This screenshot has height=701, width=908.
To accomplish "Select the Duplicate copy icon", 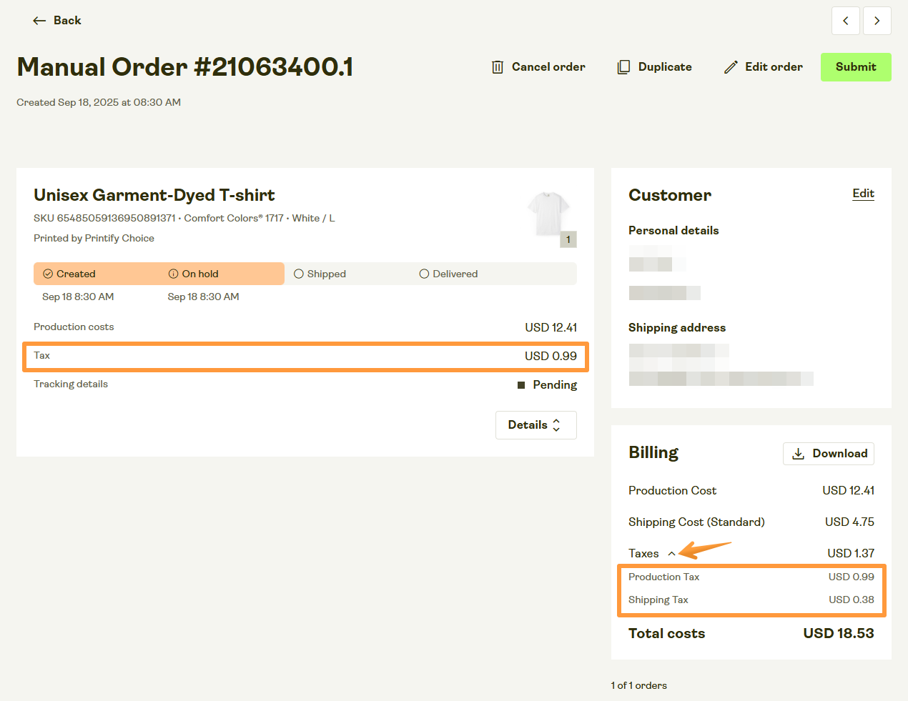I will pyautogui.click(x=622, y=66).
